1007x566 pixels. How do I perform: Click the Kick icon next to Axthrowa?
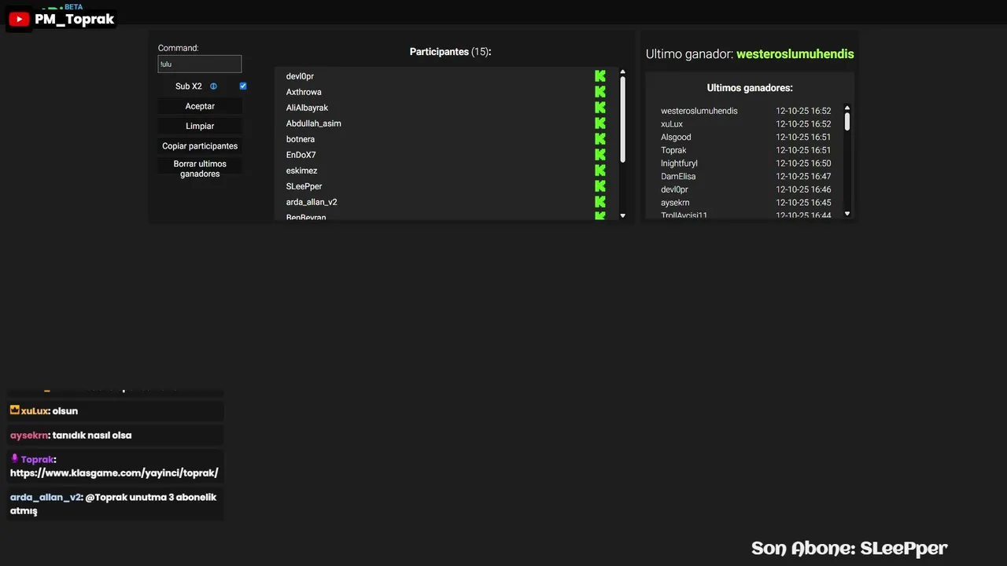600,92
